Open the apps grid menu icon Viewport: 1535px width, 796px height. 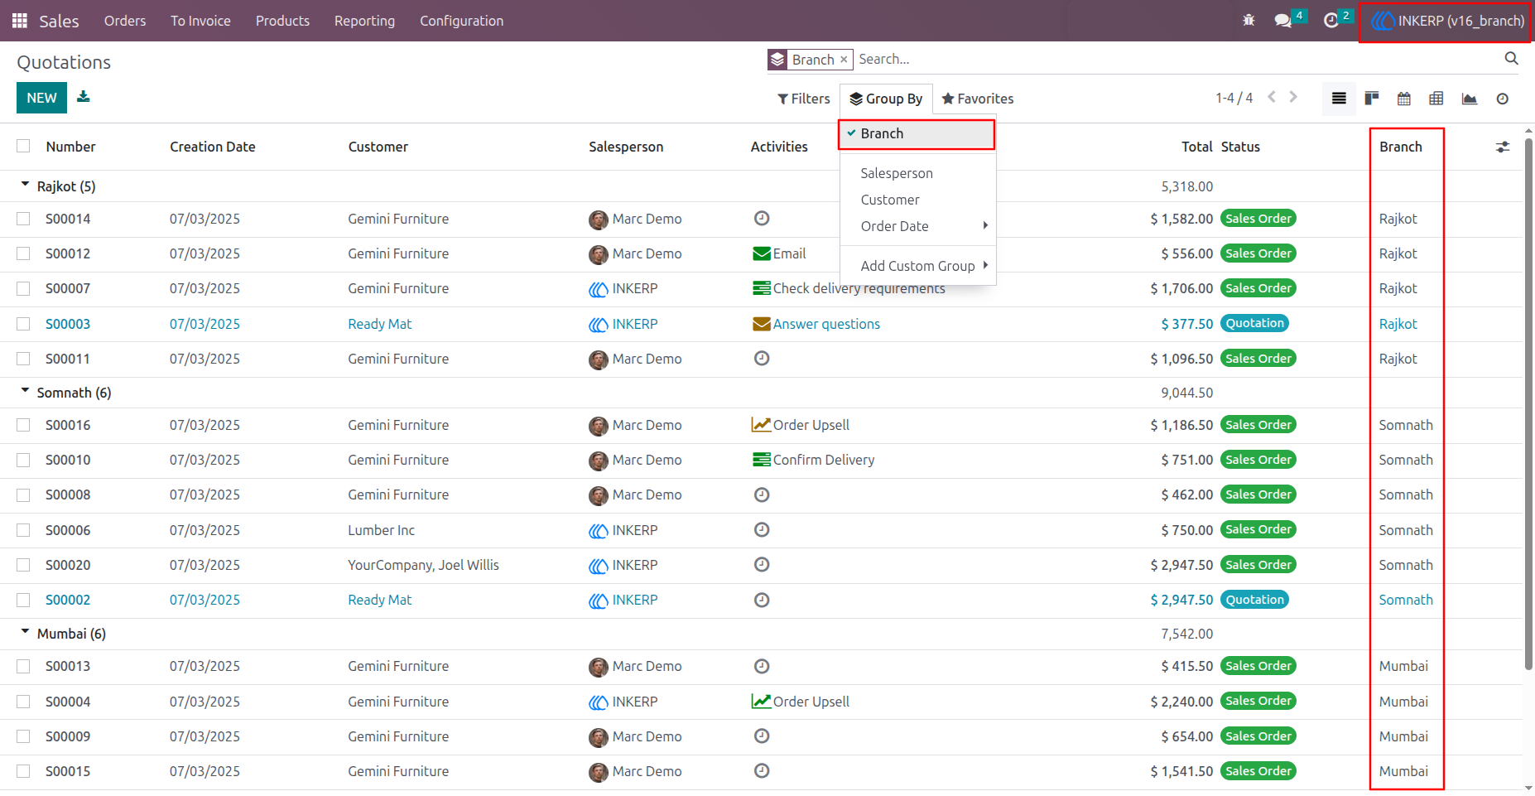pyautogui.click(x=20, y=21)
